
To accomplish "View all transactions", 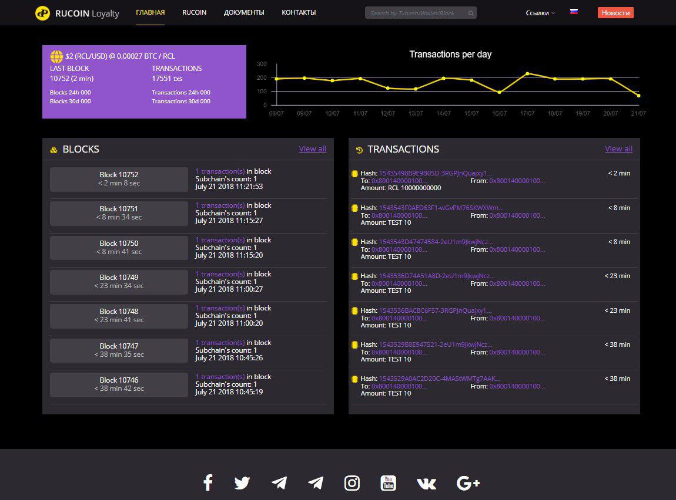I will pyautogui.click(x=618, y=149).
